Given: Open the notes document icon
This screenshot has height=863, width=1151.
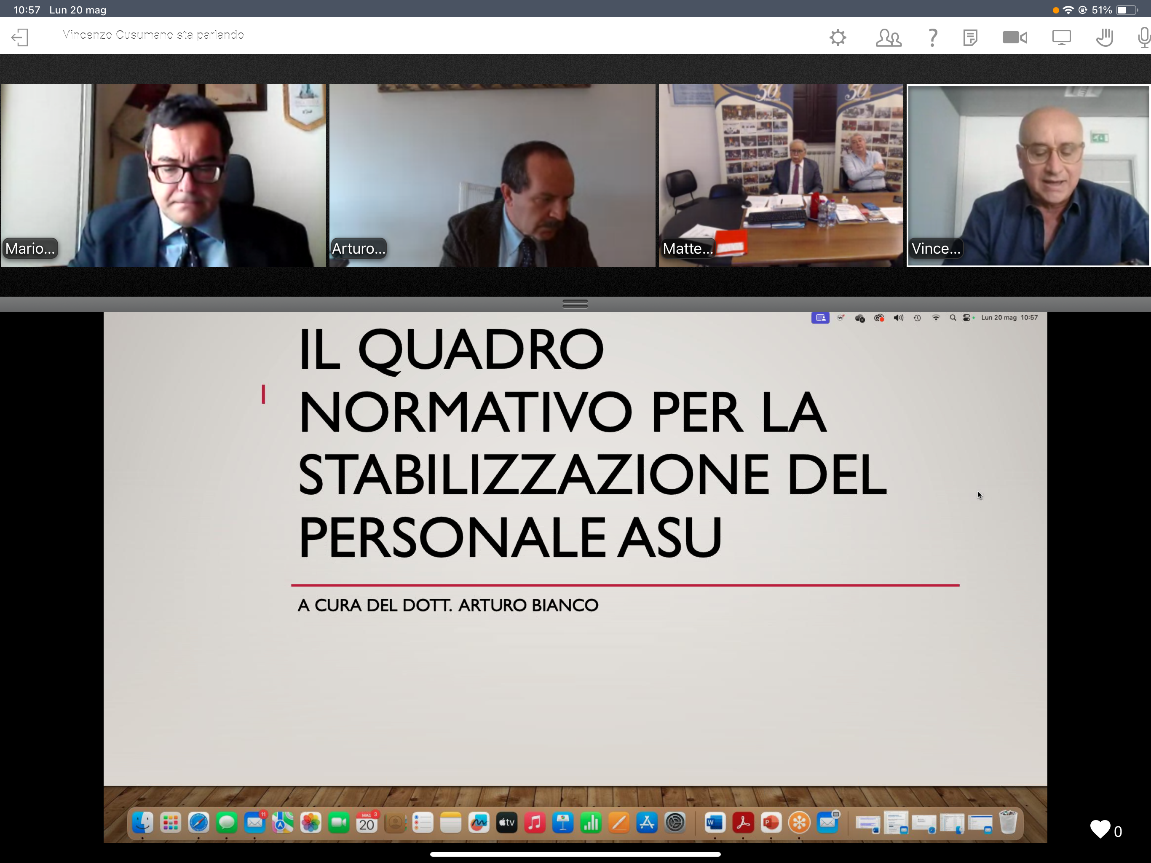Looking at the screenshot, I should tap(970, 38).
